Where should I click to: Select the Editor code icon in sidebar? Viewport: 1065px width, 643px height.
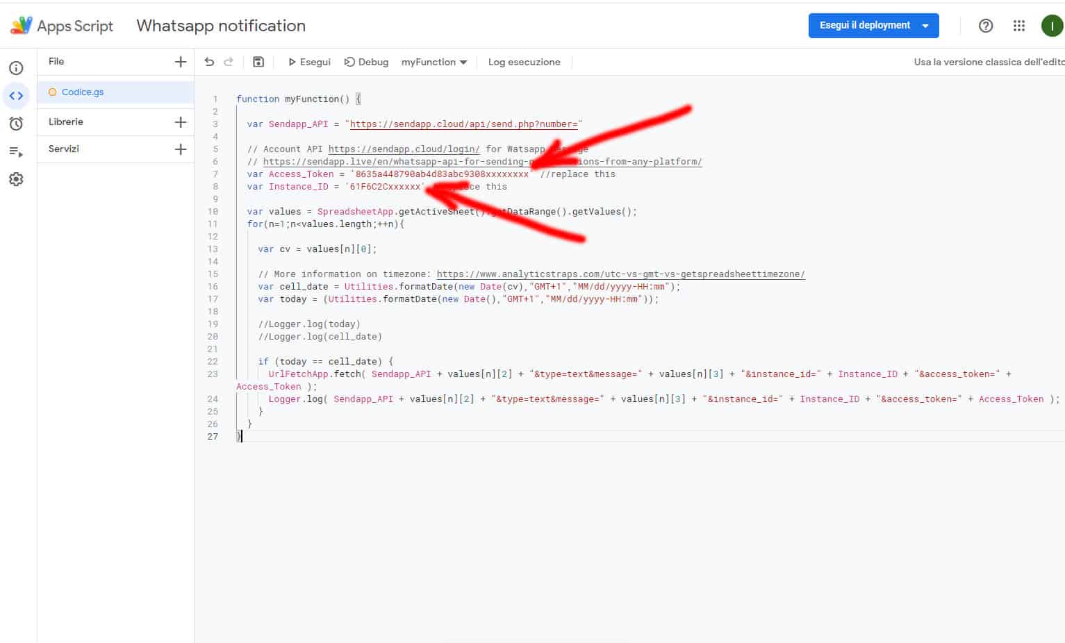[16, 96]
